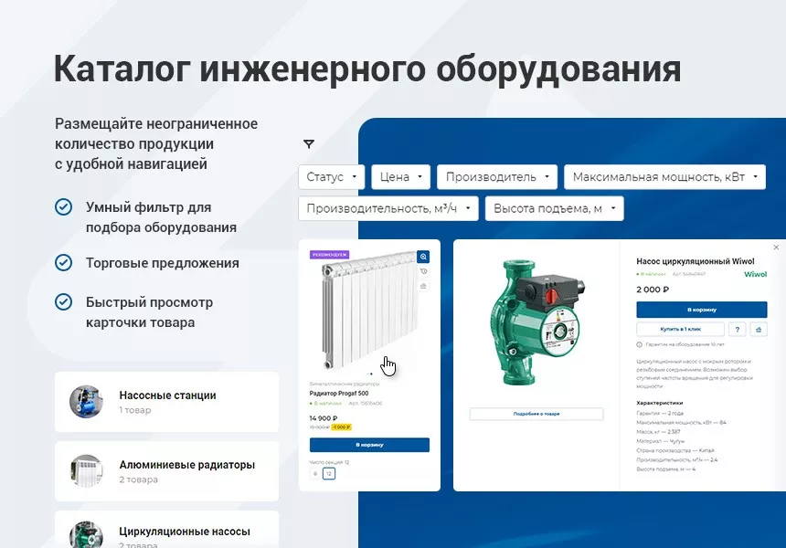Add Радиатор Progaf 500 to comparison list
Viewport: 786px width, 548px height.
pyautogui.click(x=422, y=286)
